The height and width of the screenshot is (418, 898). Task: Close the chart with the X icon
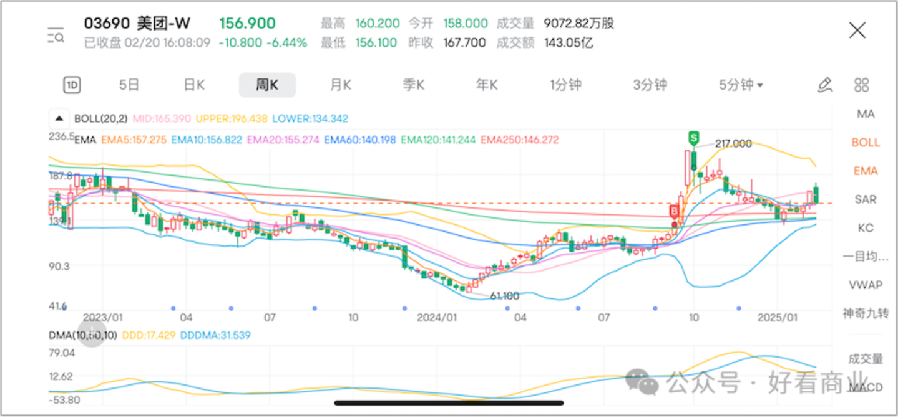coord(857,30)
